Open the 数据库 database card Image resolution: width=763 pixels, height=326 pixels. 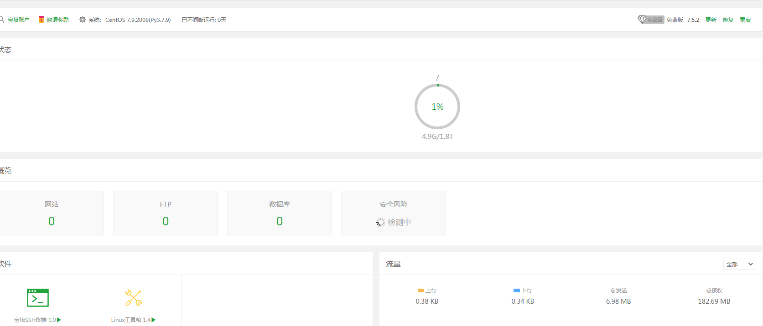pyautogui.click(x=280, y=214)
